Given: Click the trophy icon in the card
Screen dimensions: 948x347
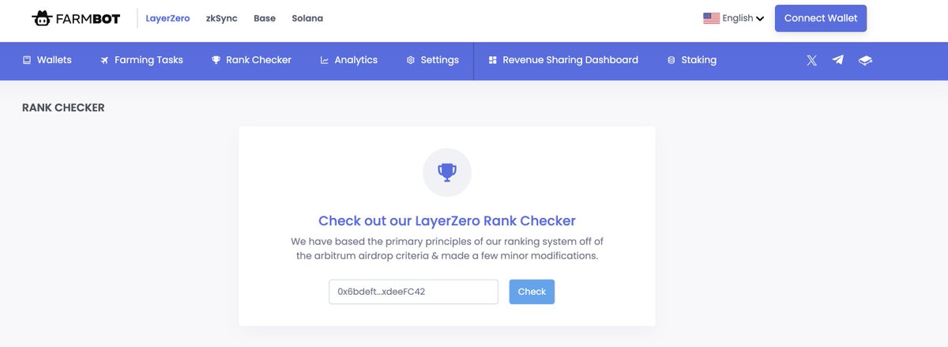Looking at the screenshot, I should [447, 172].
